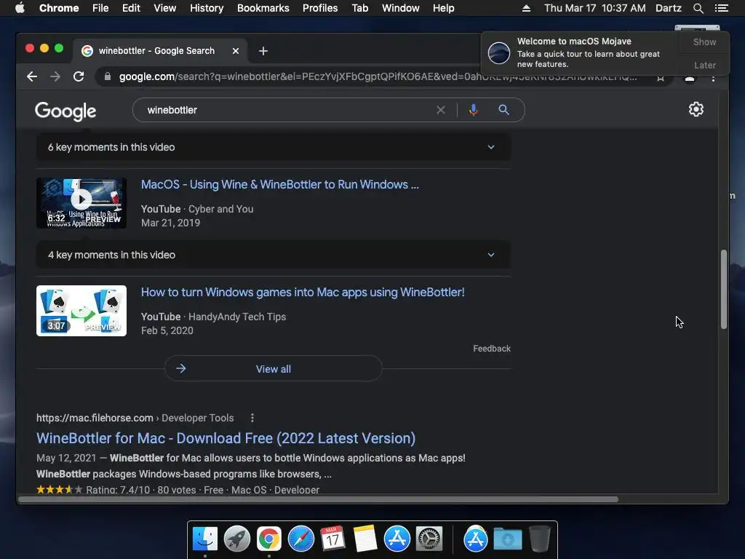The height and width of the screenshot is (559, 745).
Task: Expand 4 key moments in this video
Action: [x=274, y=255]
